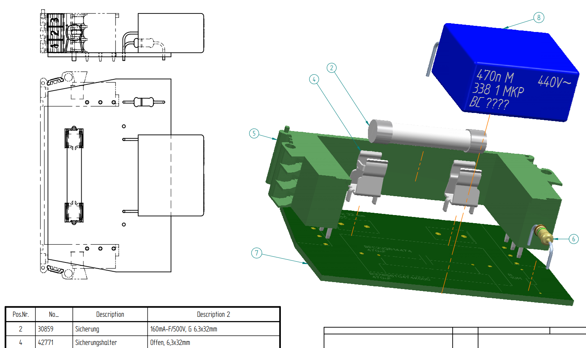Select the "Description 2" column header
Screen dimensions: 586x348
(213, 314)
